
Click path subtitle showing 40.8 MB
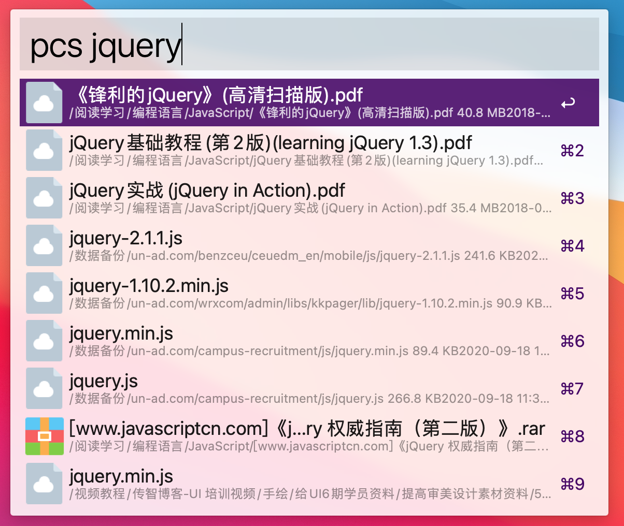pyautogui.click(x=310, y=113)
